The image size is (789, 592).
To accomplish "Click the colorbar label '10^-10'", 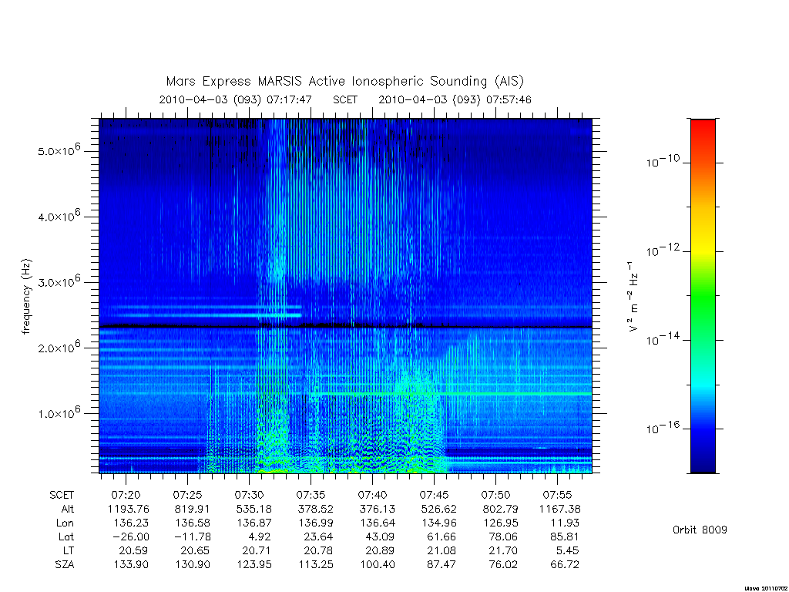I will point(663,161).
